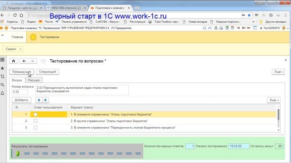Screen dimensions: 291x163
Task: Move answer row down with blue arrow
Action: (x=45, y=100)
